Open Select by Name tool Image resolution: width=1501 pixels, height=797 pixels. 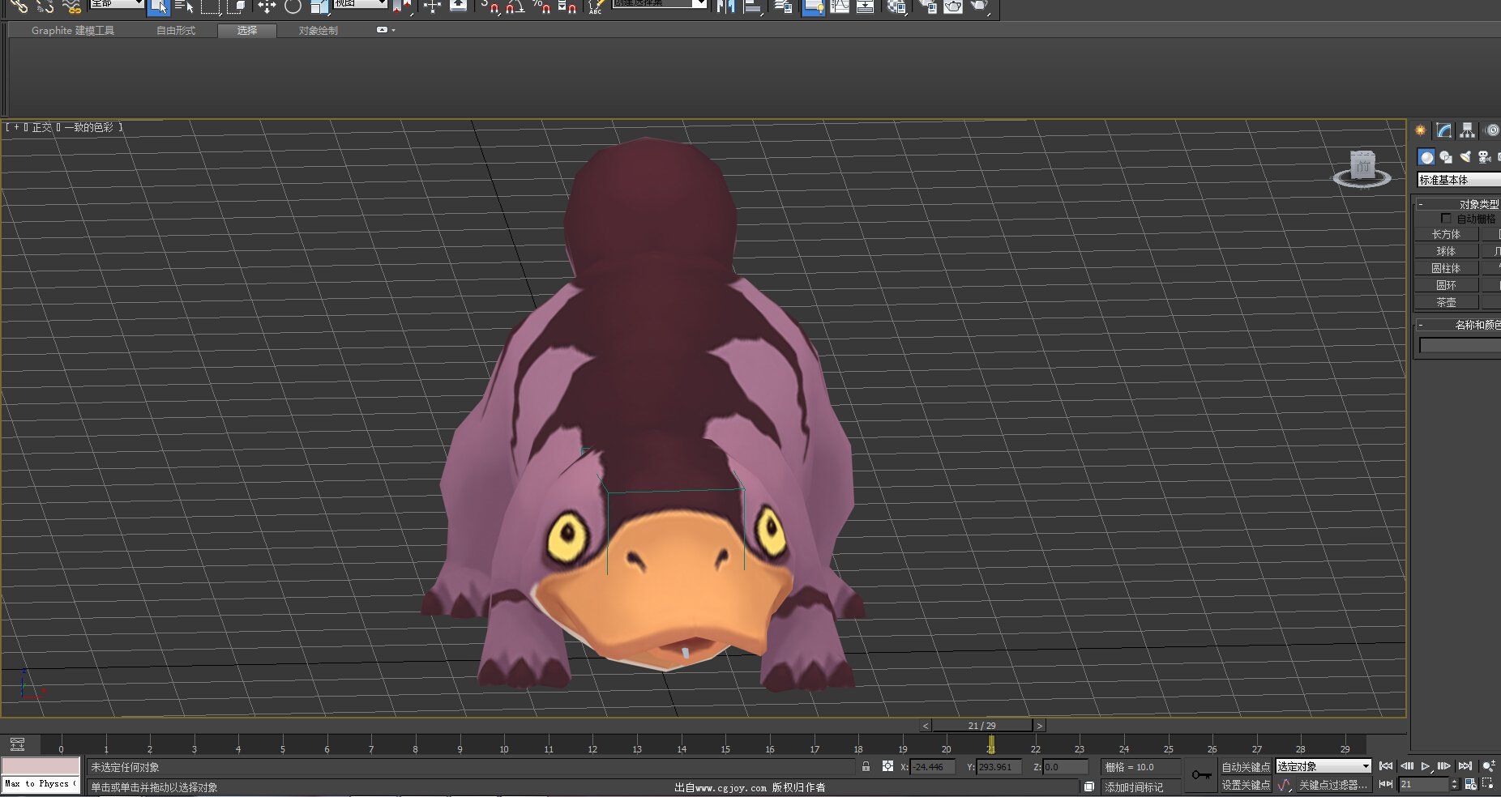point(184,6)
